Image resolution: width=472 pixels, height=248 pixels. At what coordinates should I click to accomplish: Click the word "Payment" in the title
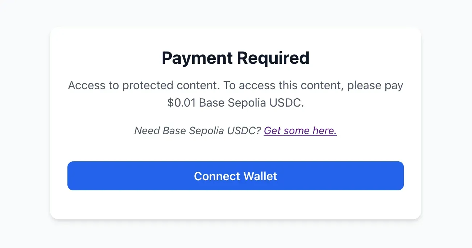click(196, 58)
